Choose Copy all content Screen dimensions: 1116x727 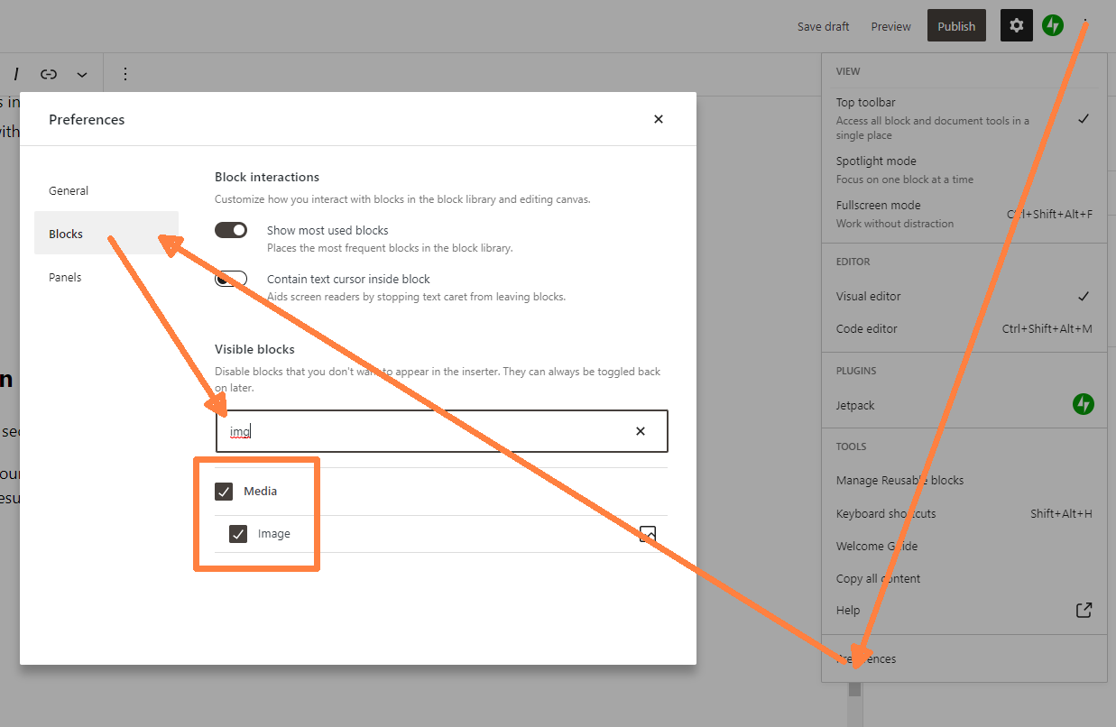(964, 578)
